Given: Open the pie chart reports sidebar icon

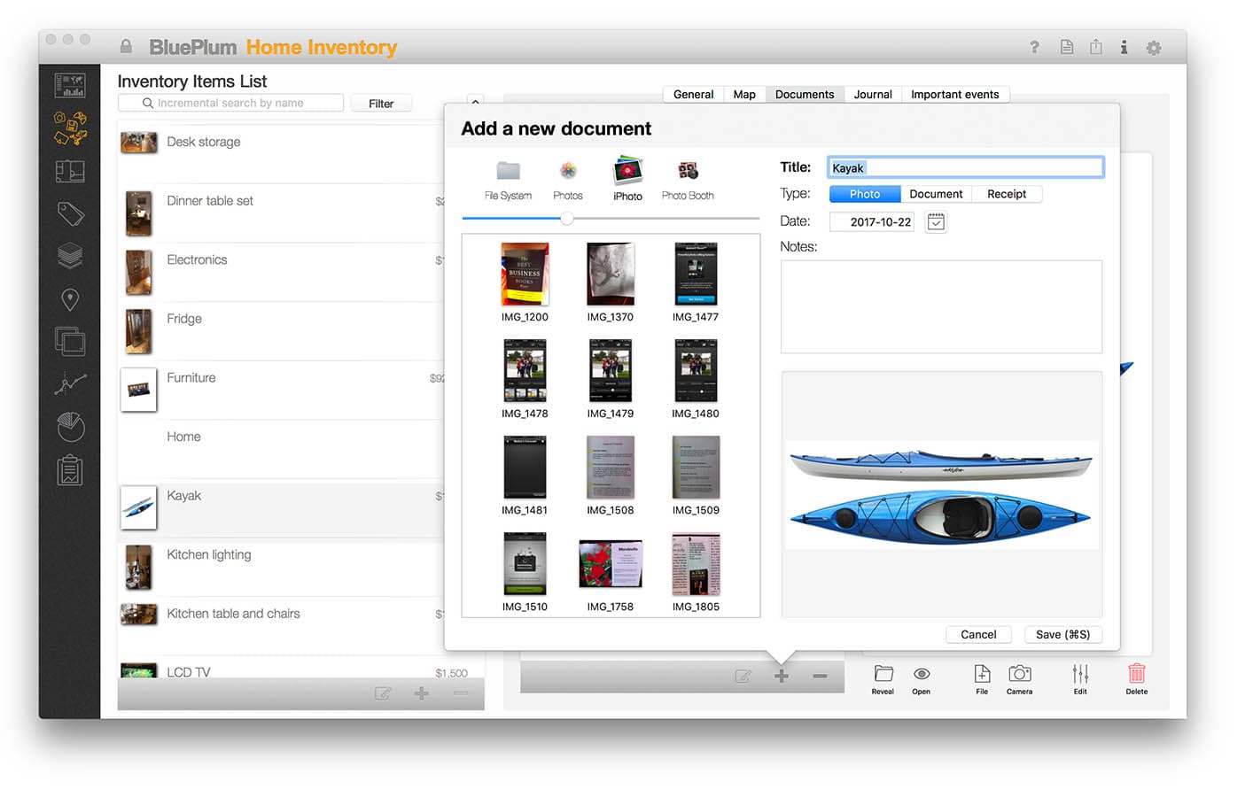Looking at the screenshot, I should point(70,427).
